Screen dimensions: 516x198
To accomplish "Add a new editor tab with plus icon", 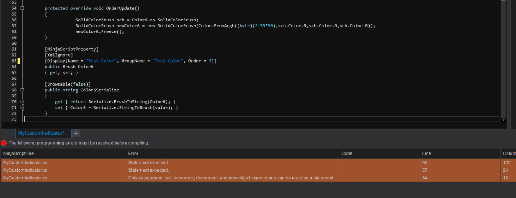I will pos(76,133).
